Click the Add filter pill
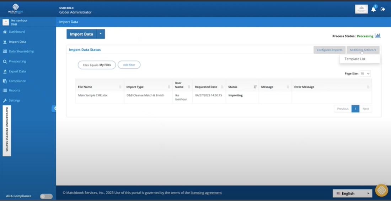The height and width of the screenshot is (202, 391). pyautogui.click(x=129, y=65)
